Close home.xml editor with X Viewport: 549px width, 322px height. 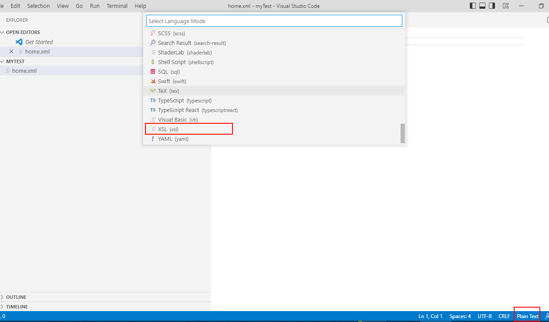click(11, 51)
